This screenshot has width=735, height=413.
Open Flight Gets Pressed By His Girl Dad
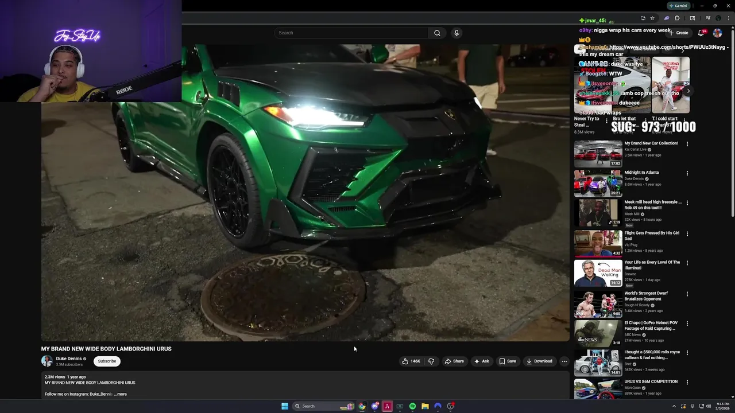pos(652,236)
